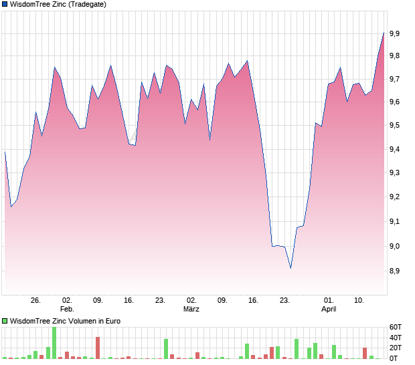Click the '10.' date label on x-axis
Viewport: 415px width, 365px height.
pos(359,301)
